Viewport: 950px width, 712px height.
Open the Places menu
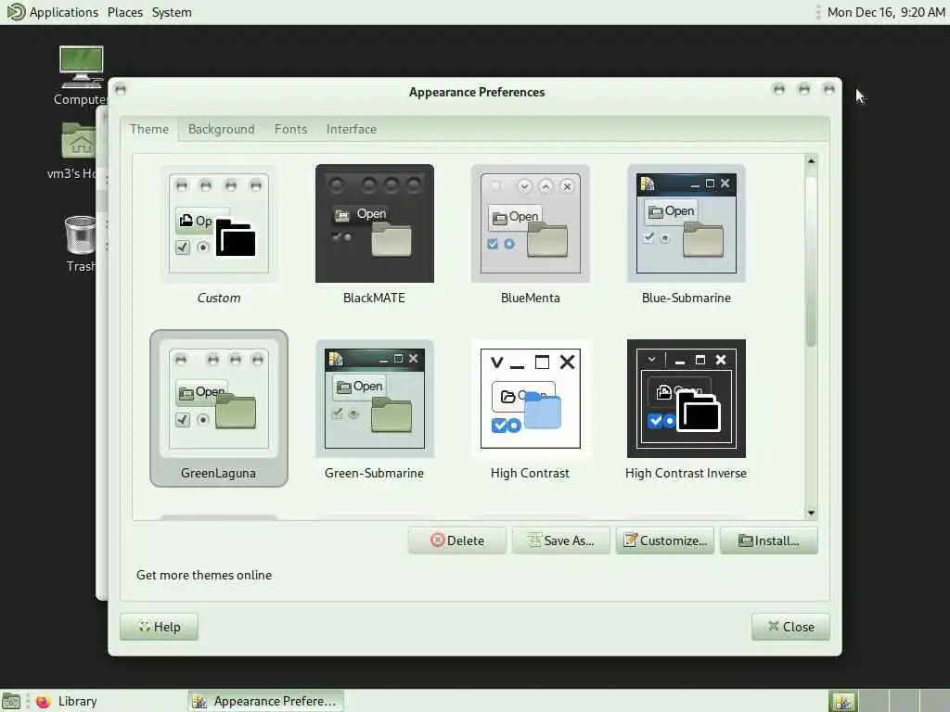(x=125, y=12)
